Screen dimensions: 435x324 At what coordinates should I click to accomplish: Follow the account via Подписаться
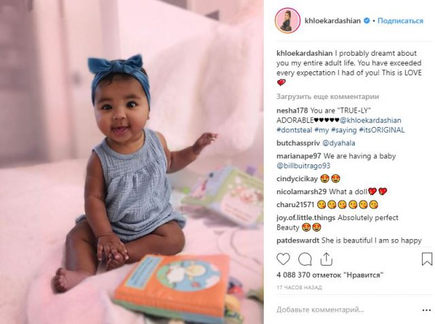400,21
